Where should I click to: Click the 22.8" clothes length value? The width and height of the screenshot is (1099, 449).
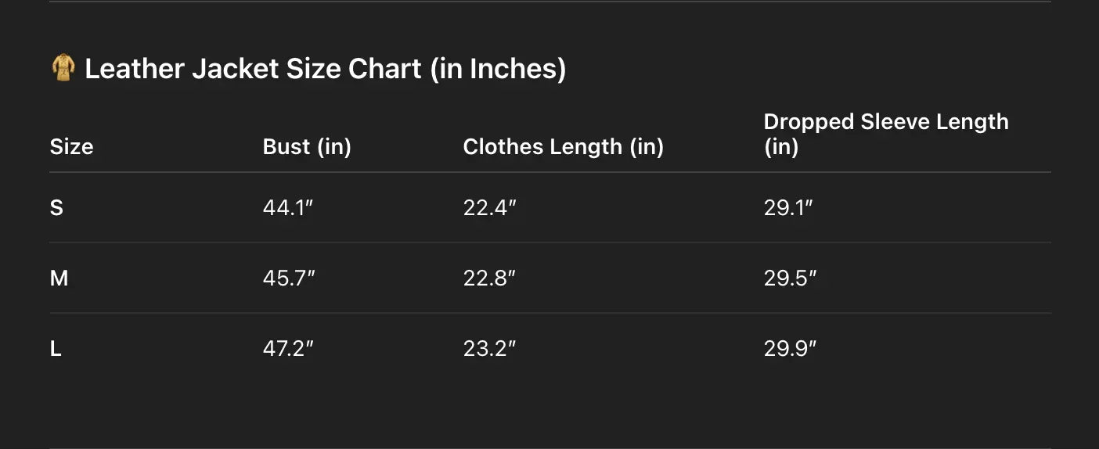[489, 278]
